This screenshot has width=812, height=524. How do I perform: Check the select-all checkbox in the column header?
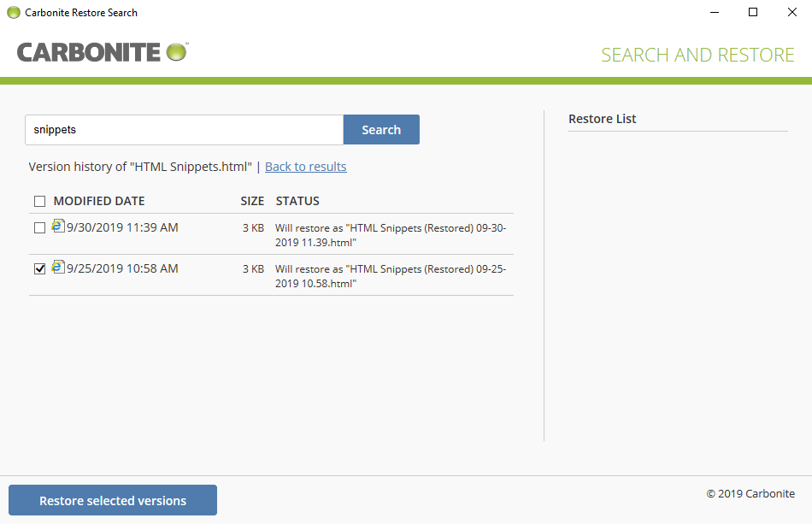pyautogui.click(x=39, y=200)
